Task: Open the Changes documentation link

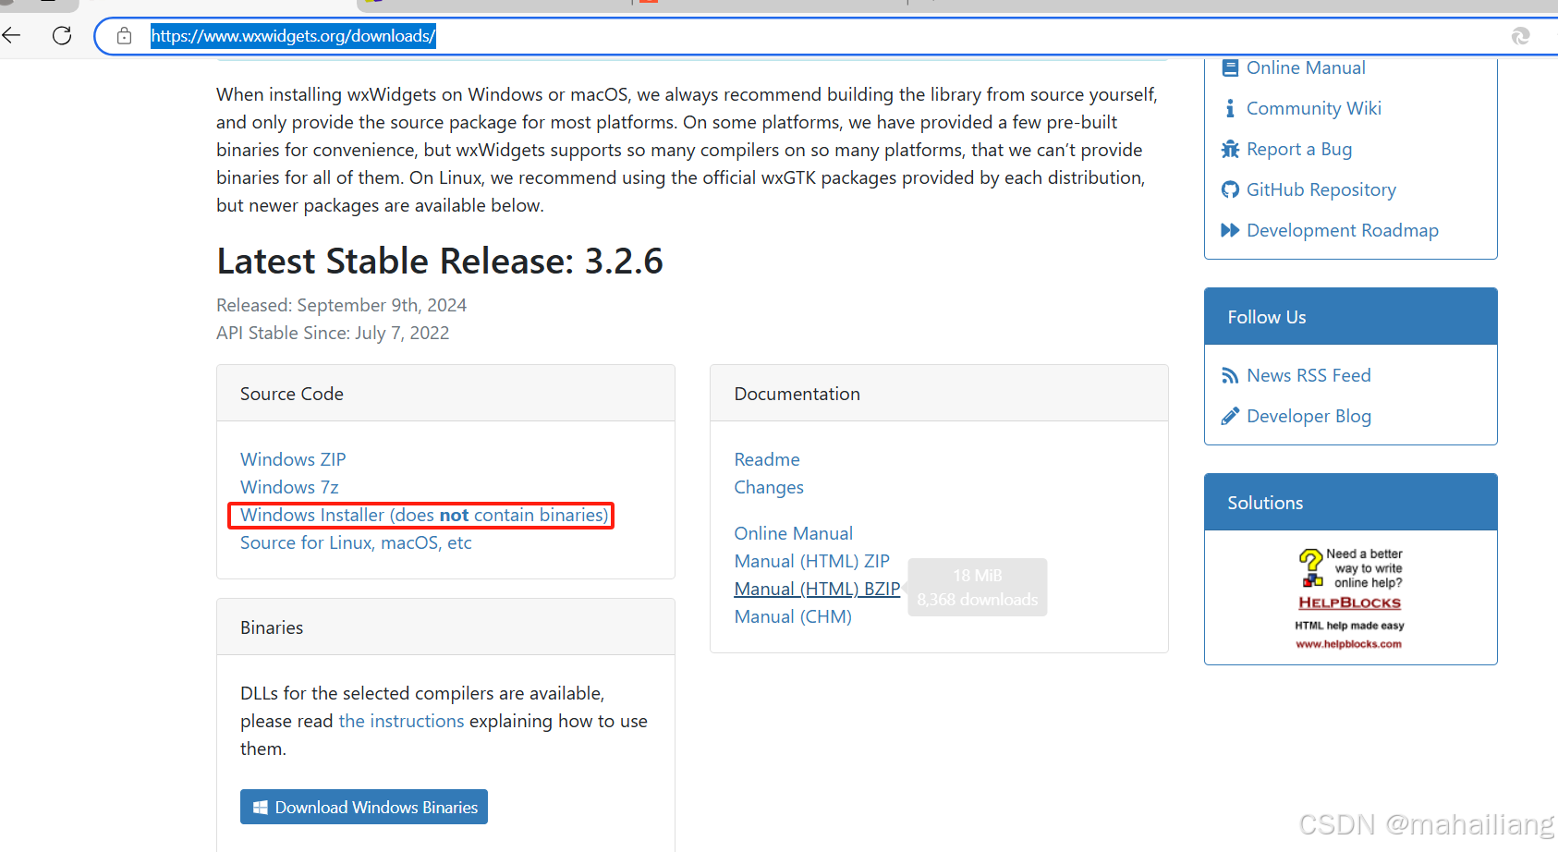Action: click(x=769, y=487)
